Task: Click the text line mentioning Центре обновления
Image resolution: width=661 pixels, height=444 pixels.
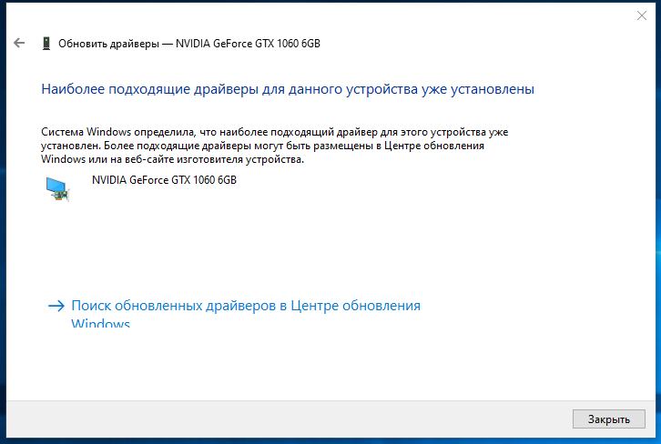Action: pos(262,146)
